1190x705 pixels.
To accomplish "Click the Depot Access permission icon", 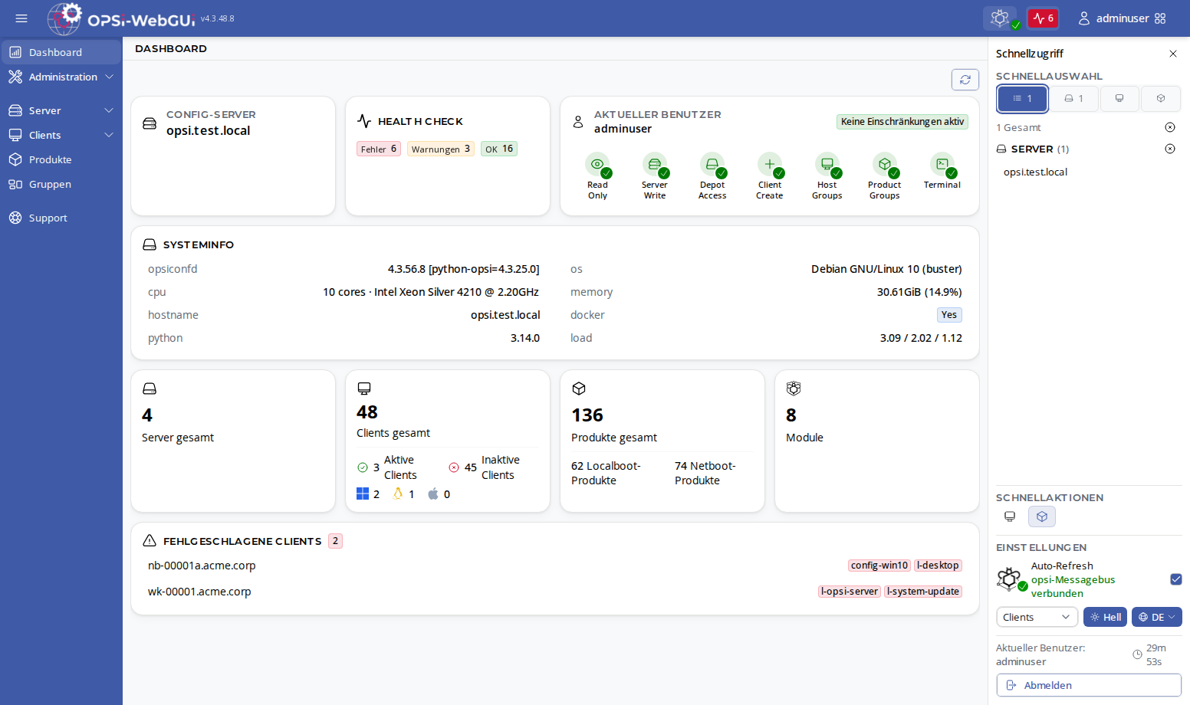I will tap(712, 165).
